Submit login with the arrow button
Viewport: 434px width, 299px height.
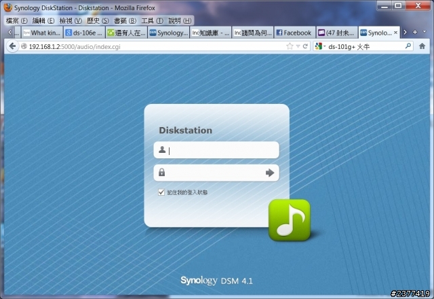tap(270, 173)
